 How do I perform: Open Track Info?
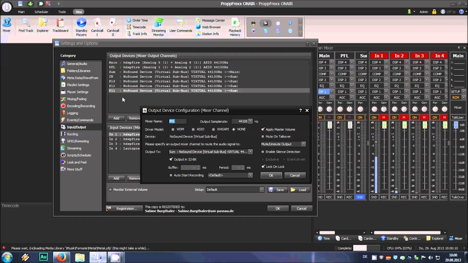pos(137,34)
